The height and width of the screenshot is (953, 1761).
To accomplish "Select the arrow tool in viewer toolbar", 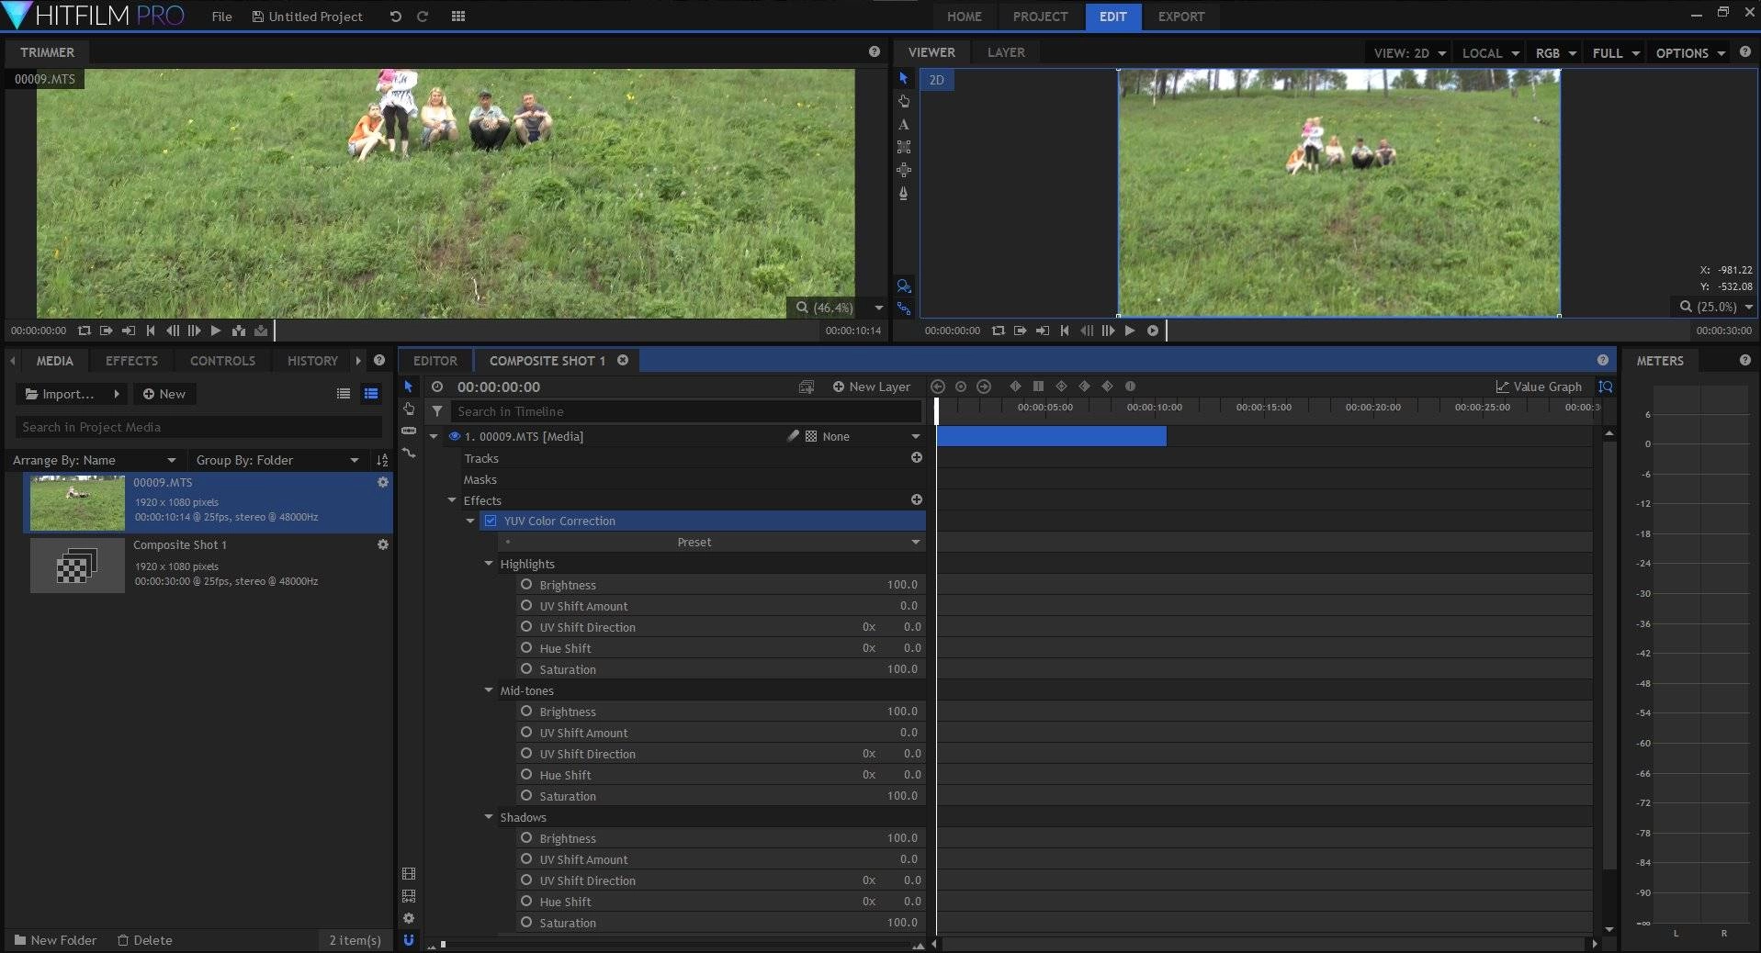I will 903,78.
